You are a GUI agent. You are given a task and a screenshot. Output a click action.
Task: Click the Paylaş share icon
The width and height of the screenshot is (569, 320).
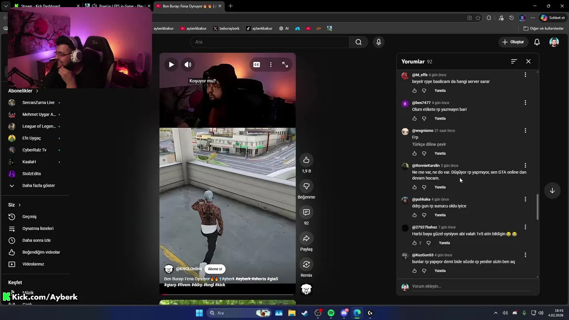click(306, 238)
